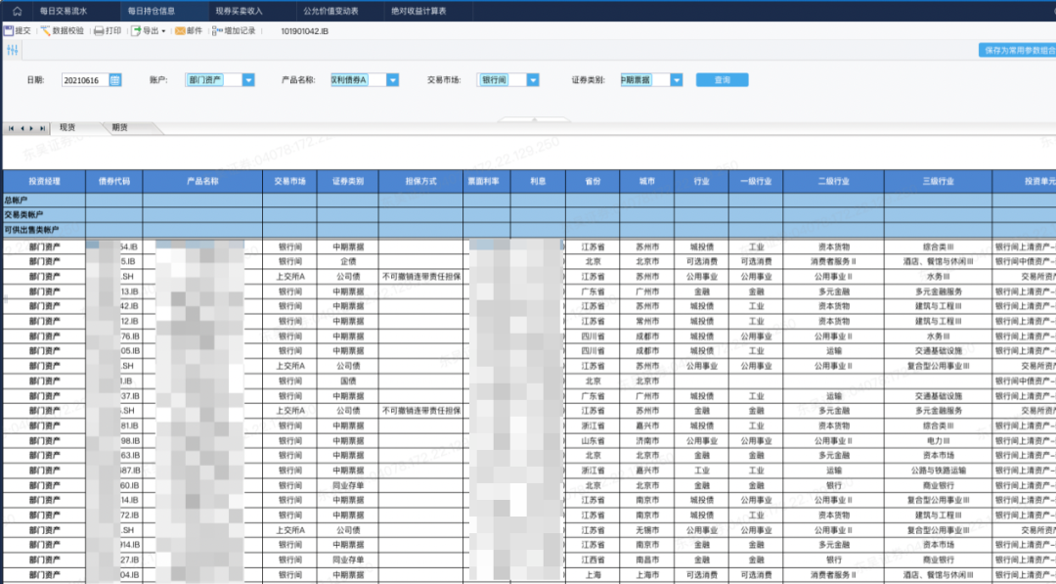Click the 投资经理 column header

click(44, 182)
